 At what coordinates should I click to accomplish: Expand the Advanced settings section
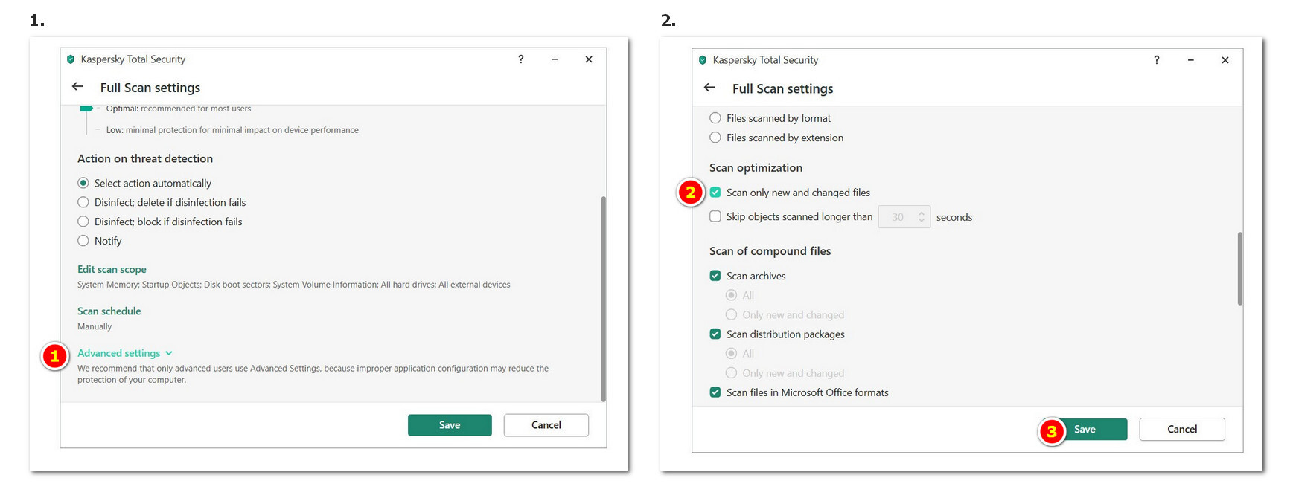click(119, 353)
